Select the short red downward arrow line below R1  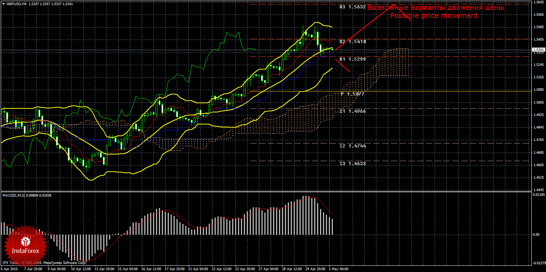point(343,66)
